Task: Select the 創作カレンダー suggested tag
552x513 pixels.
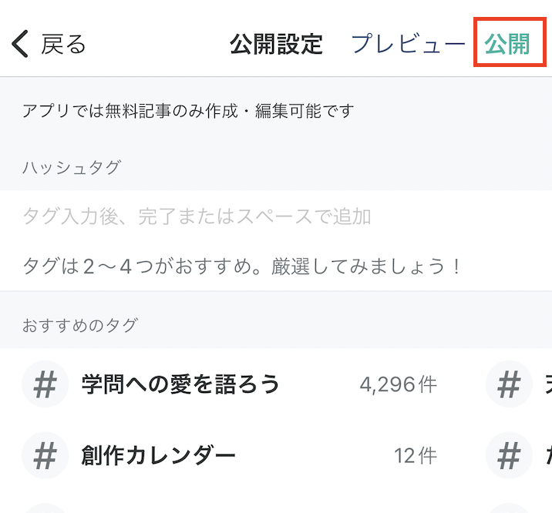Action: coord(158,455)
